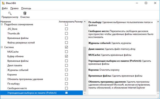Uncheck the Буфер обмена checkbox

pyautogui.click(x=66, y=56)
